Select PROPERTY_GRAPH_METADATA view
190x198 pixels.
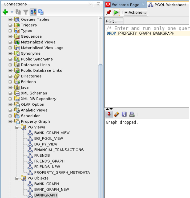pyautogui.click(x=62, y=173)
